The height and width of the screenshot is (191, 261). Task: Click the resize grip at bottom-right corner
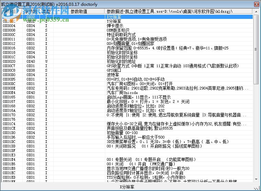[x=256, y=189]
